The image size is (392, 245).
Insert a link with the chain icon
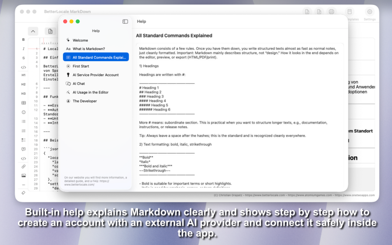(23, 167)
